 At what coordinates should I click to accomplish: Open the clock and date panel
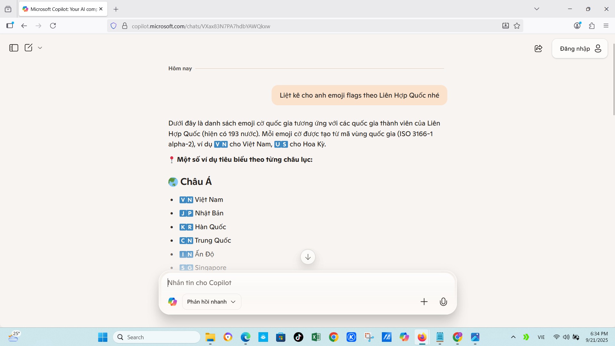coord(597,337)
